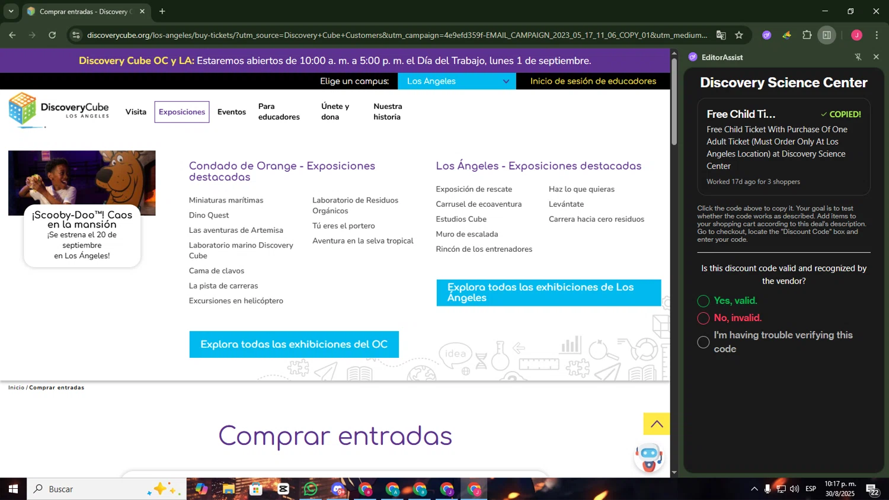The width and height of the screenshot is (889, 500).
Task: Go back to the previous page
Action: pos(12,35)
